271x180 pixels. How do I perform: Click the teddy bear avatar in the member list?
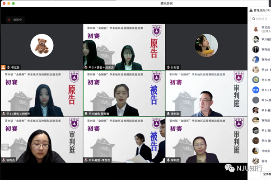pos(256,29)
